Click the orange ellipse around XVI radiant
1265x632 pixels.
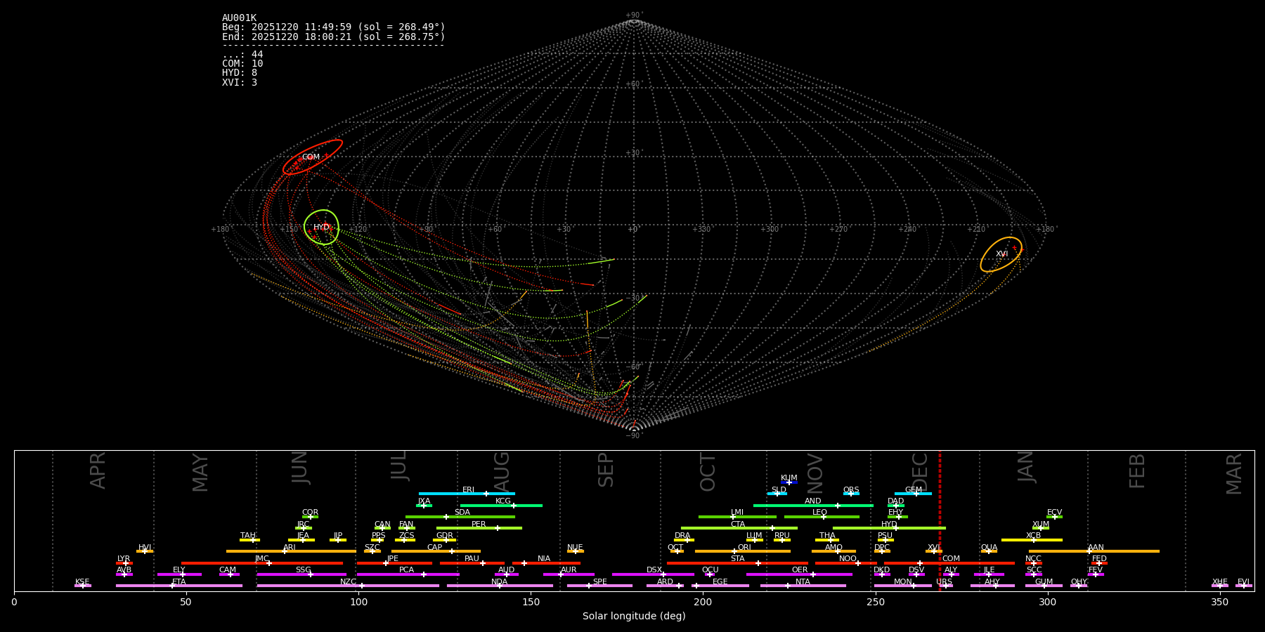pos(1001,254)
